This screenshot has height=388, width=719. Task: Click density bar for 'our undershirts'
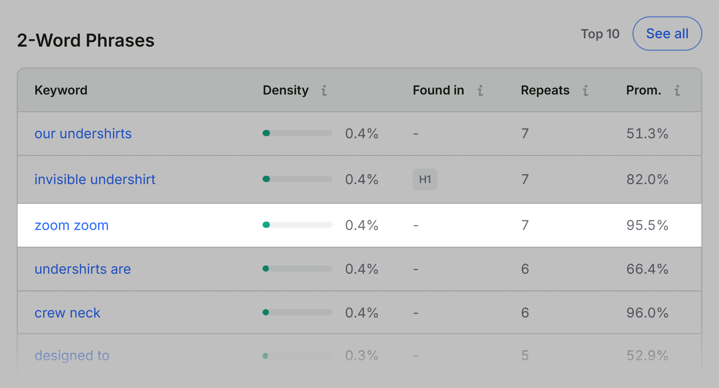pyautogui.click(x=297, y=133)
